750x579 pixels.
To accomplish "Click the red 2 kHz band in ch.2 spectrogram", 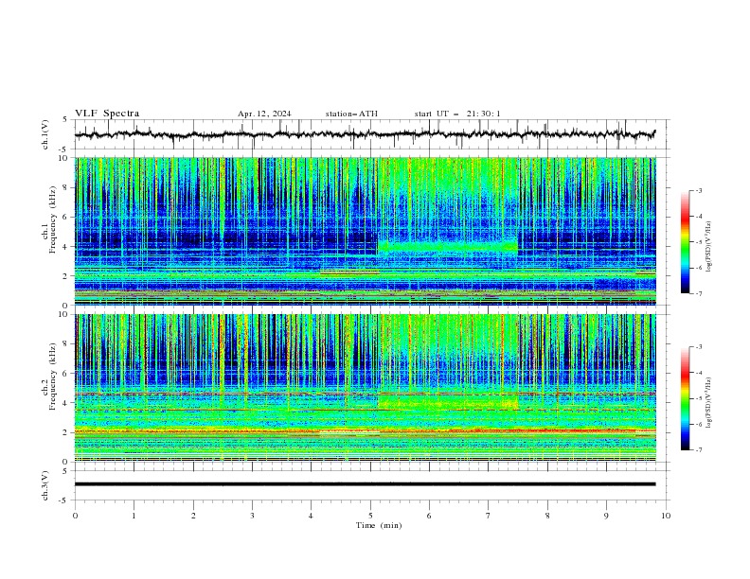I will pos(365,430).
